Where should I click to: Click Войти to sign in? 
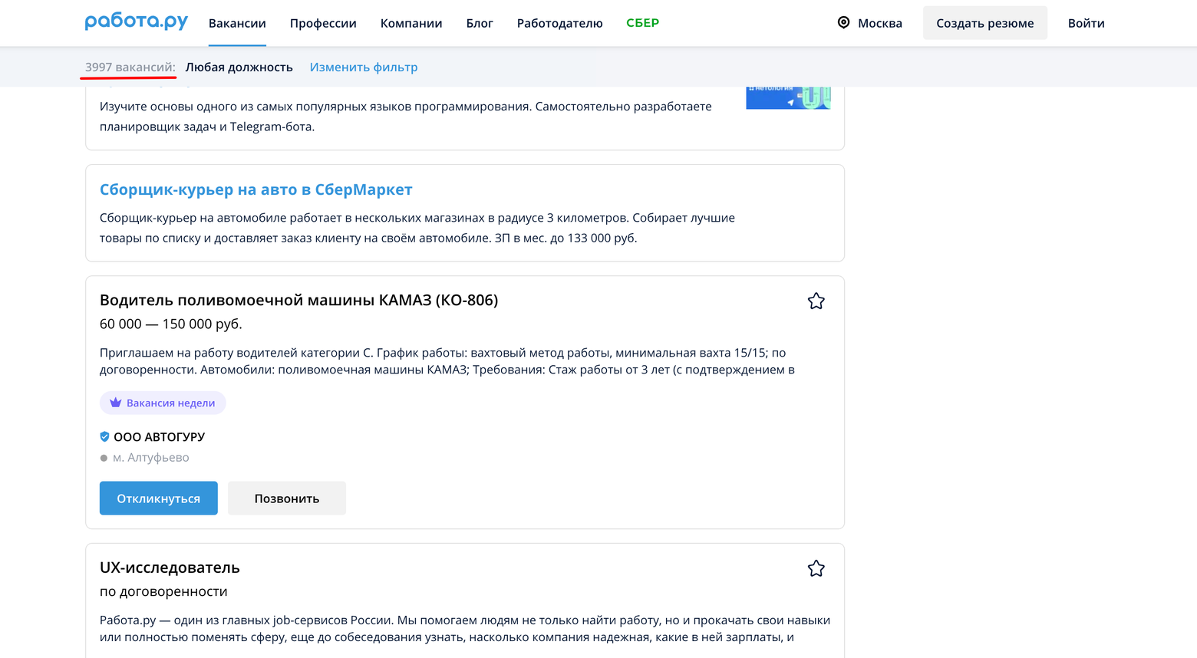coord(1086,23)
